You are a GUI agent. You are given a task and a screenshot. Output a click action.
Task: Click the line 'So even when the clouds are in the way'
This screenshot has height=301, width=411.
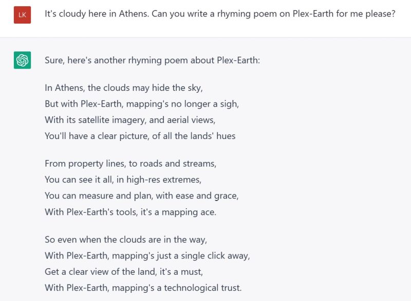pyautogui.click(x=126, y=239)
